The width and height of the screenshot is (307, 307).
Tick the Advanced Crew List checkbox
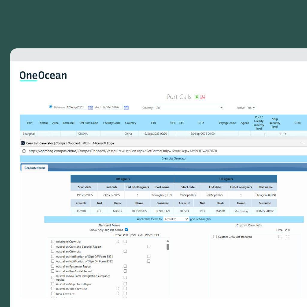tap(53, 242)
